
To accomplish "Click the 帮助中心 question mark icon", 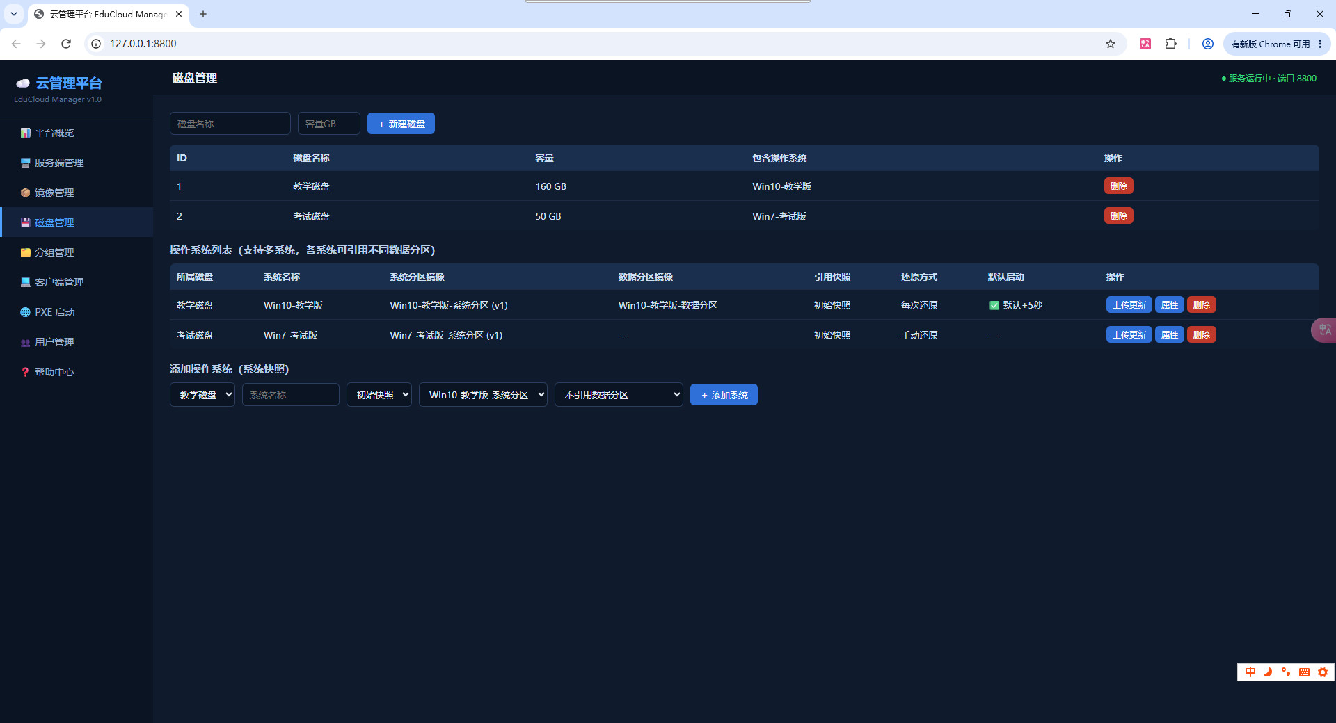I will [26, 372].
